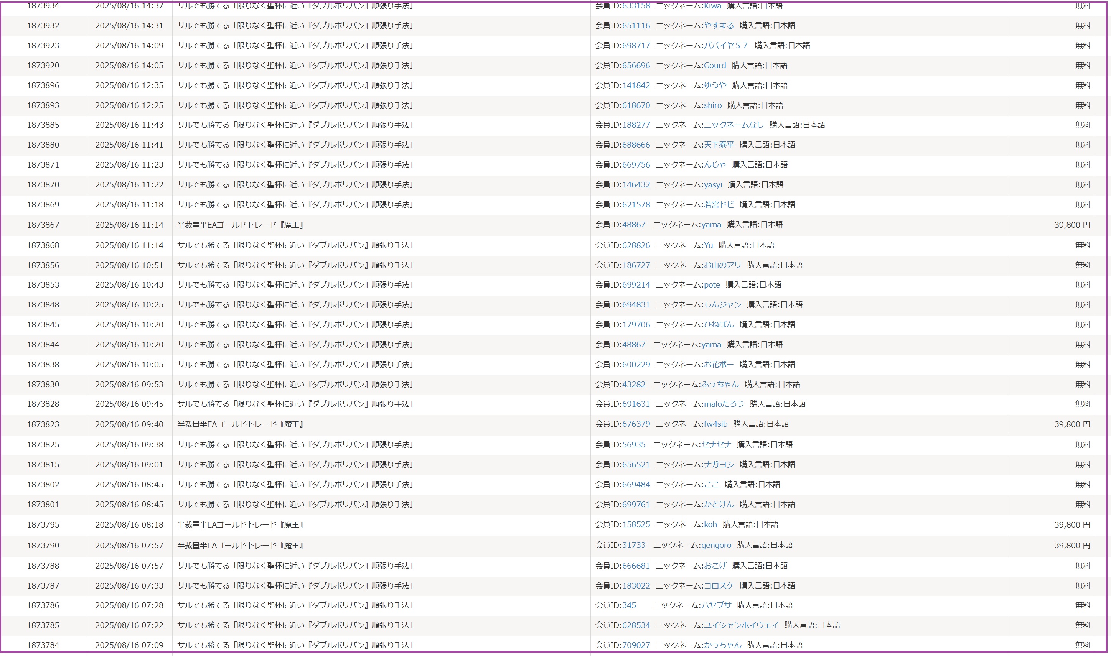
Task: Open member ID 676379 link
Action: coord(636,424)
